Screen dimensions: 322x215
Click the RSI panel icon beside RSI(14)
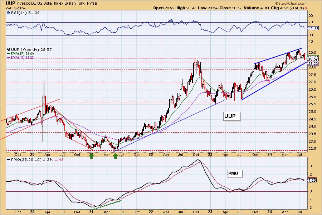pyautogui.click(x=8, y=13)
